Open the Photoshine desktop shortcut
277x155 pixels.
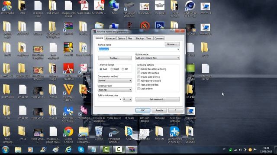click(84, 112)
